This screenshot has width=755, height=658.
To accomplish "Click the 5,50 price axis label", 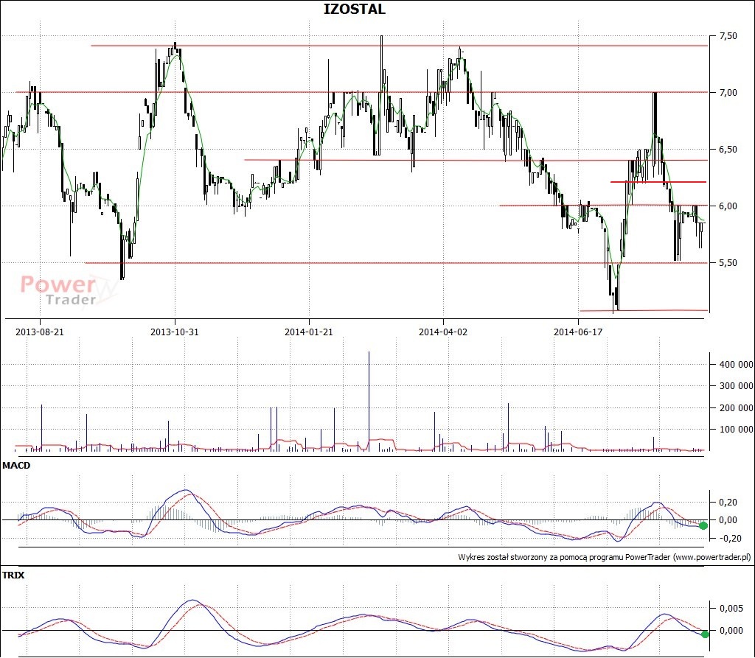I will 728,263.
